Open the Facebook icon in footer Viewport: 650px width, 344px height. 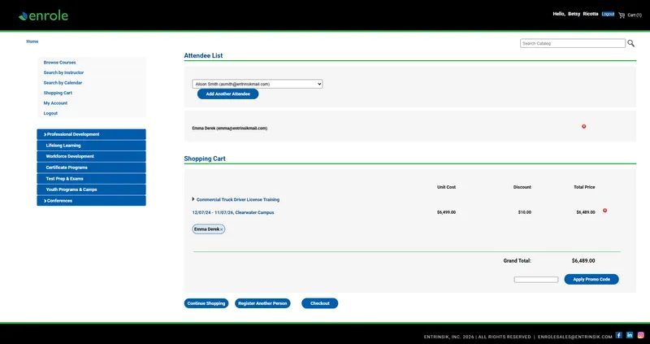pos(619,335)
